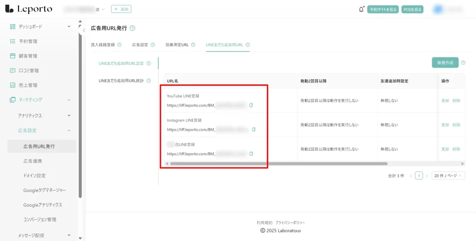Screen dimensions: 476x241
Task: Click the table's horizontal scrollbar
Action: [279, 164]
